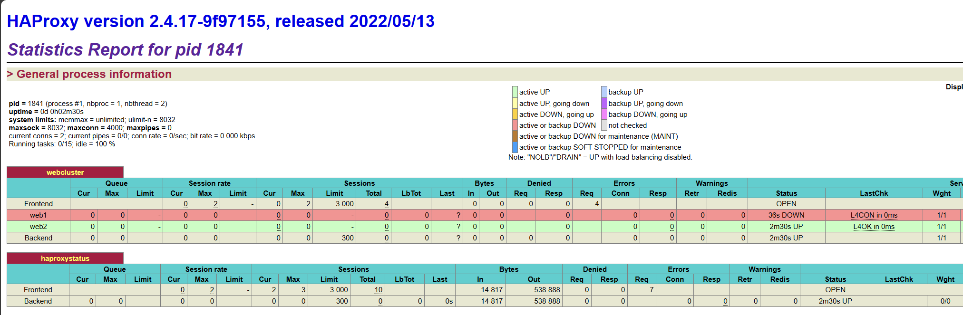The height and width of the screenshot is (315, 963).
Task: Click the '36s DOWN' status of web1
Action: pyautogui.click(x=786, y=215)
